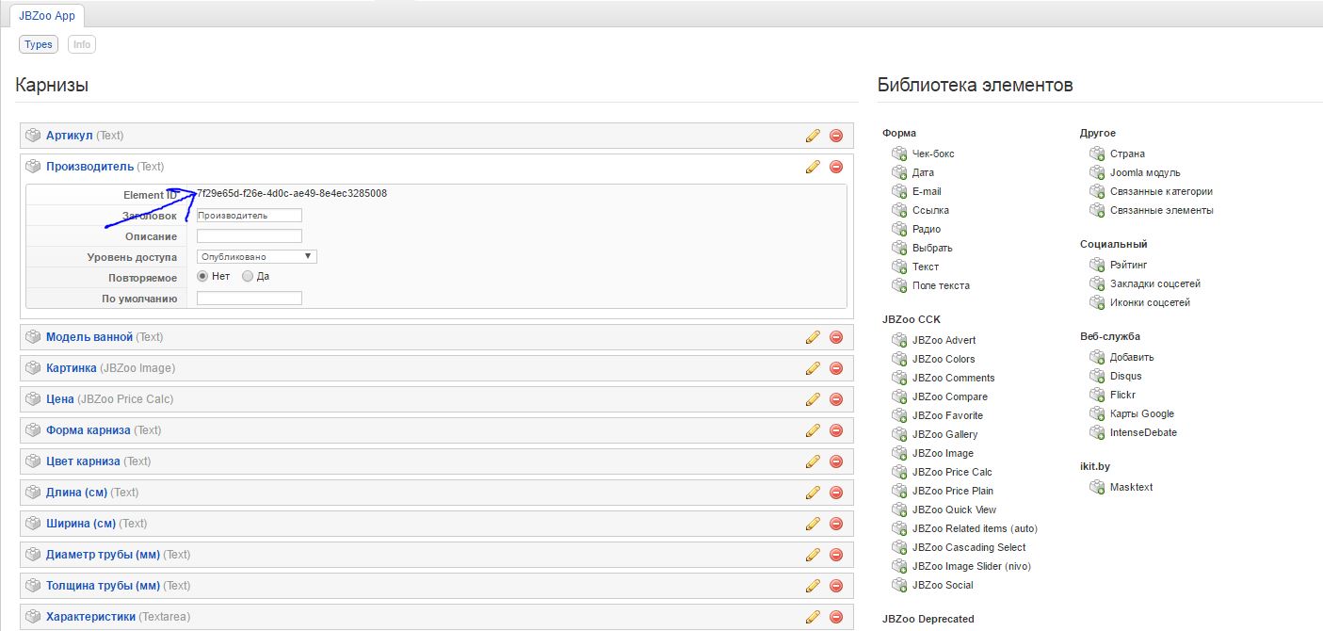Open the Types sub-tab
Viewport: 1323px width, 631px height.
point(39,44)
